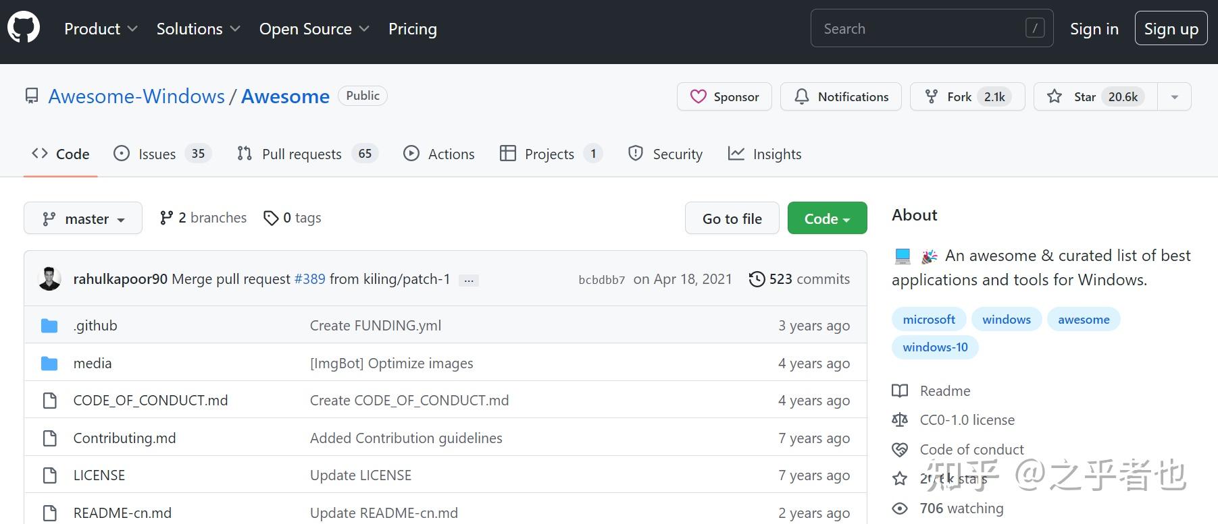Click the Notifications bell icon
The height and width of the screenshot is (524, 1218).
click(802, 96)
